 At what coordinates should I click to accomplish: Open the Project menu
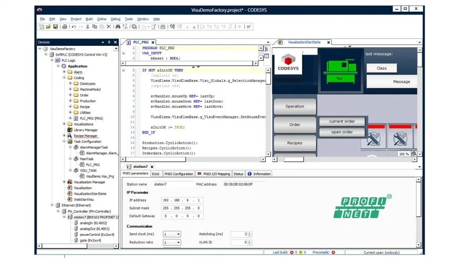point(76,19)
